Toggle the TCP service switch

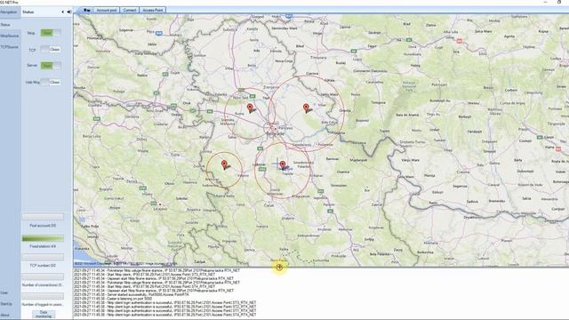[x=51, y=49]
